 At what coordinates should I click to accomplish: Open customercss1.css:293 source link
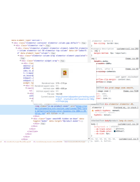click(127, 49)
